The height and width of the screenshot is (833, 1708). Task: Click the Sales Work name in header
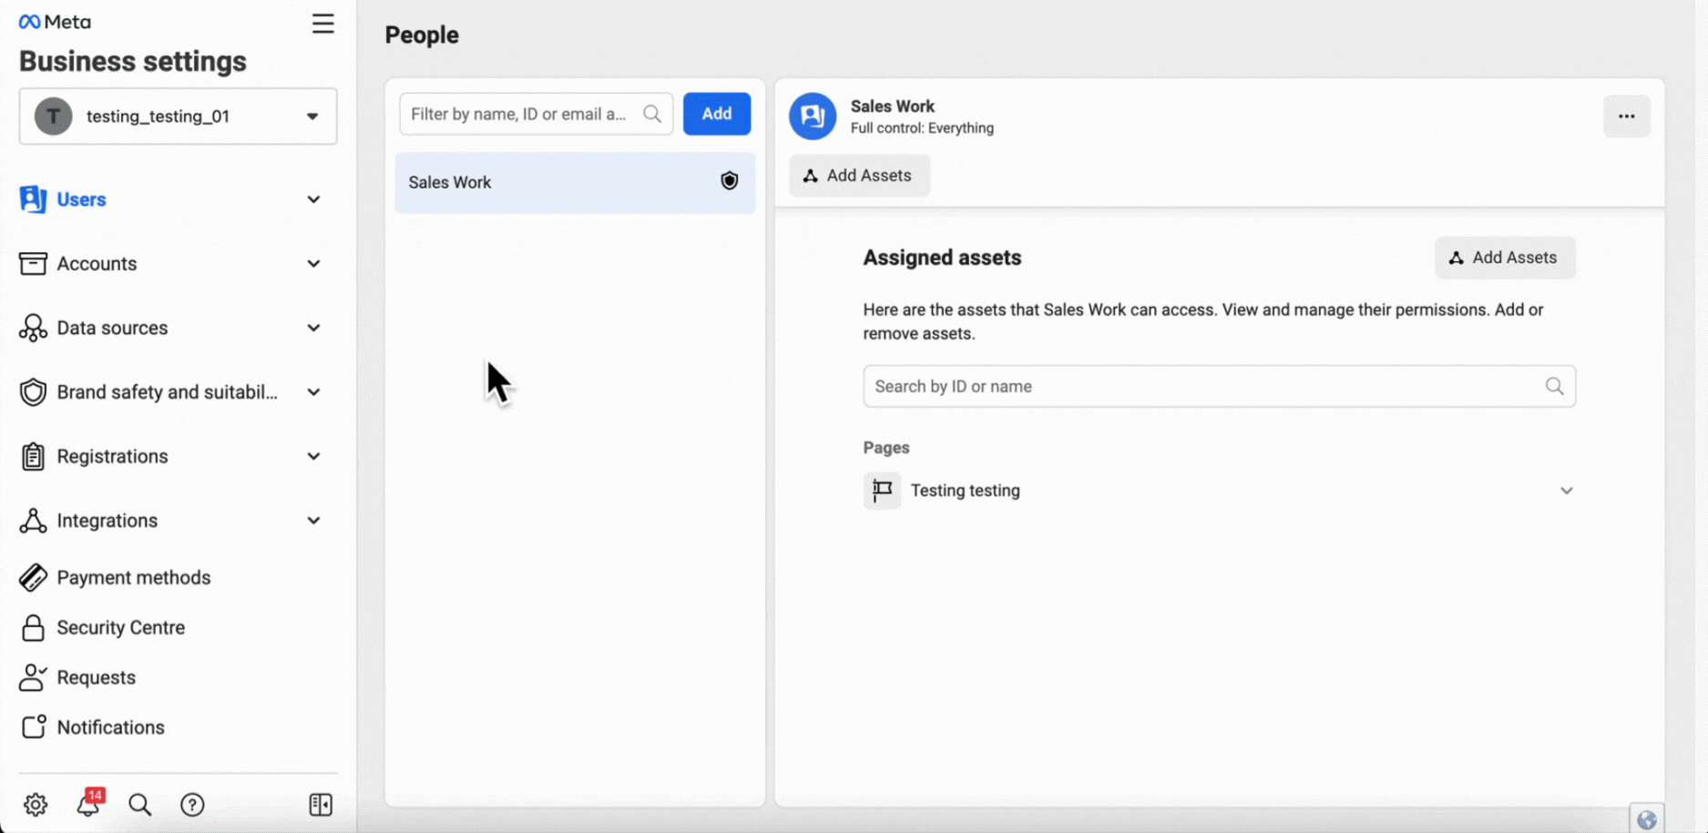(x=893, y=107)
